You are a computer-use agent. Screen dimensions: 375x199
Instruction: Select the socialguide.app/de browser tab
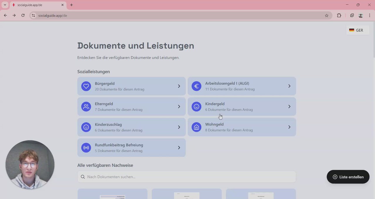tap(38, 5)
